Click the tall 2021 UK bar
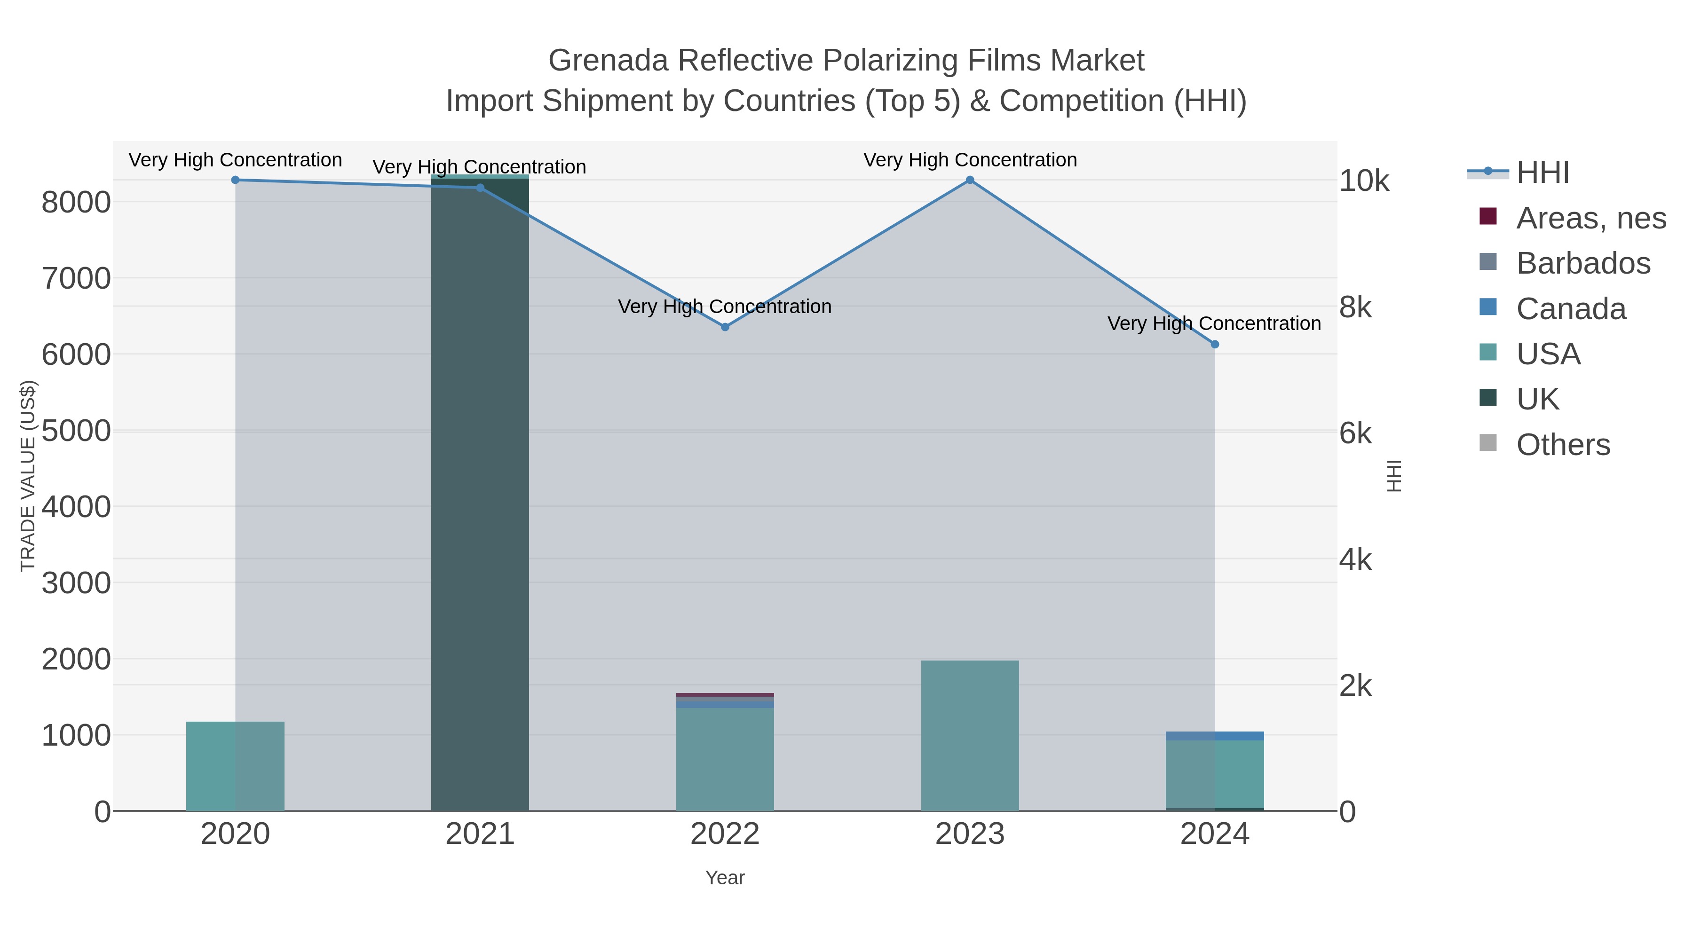1693x952 pixels. click(x=480, y=494)
